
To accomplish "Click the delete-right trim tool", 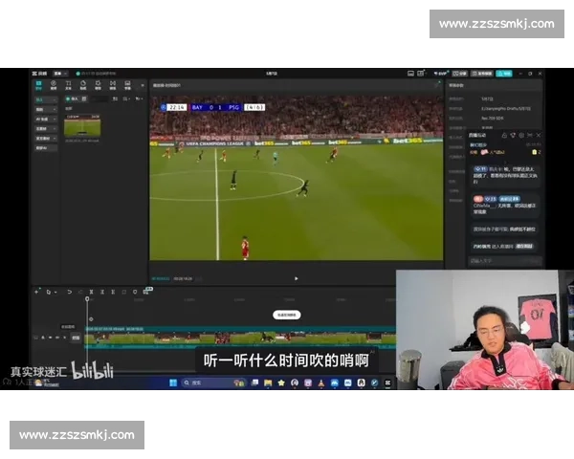I will click(113, 292).
